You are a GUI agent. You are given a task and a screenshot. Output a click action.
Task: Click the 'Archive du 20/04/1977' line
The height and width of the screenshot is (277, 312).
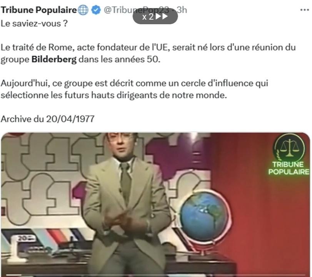[47, 119]
